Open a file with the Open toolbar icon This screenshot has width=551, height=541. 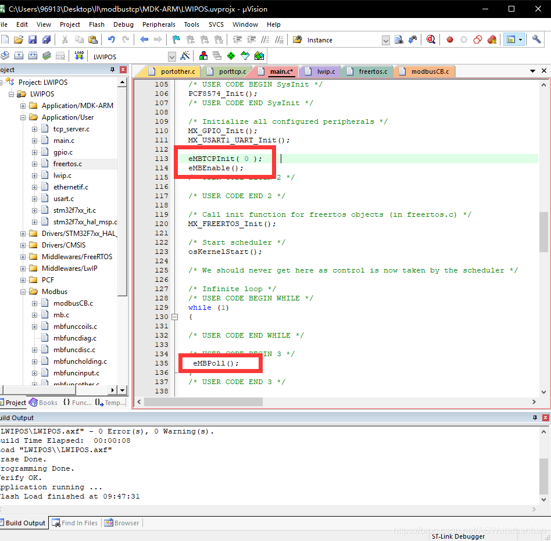18,40
